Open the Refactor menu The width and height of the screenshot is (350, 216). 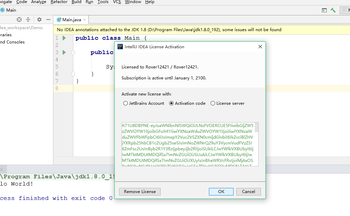click(59, 2)
